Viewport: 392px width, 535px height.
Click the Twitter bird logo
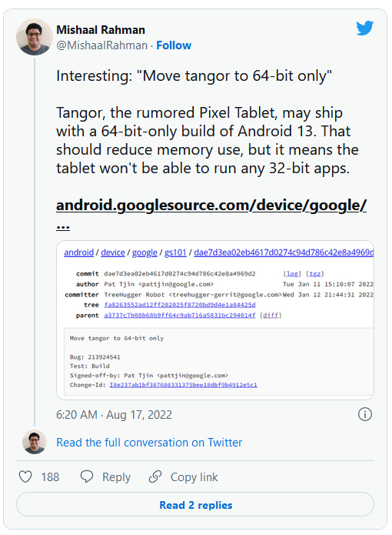(x=365, y=28)
